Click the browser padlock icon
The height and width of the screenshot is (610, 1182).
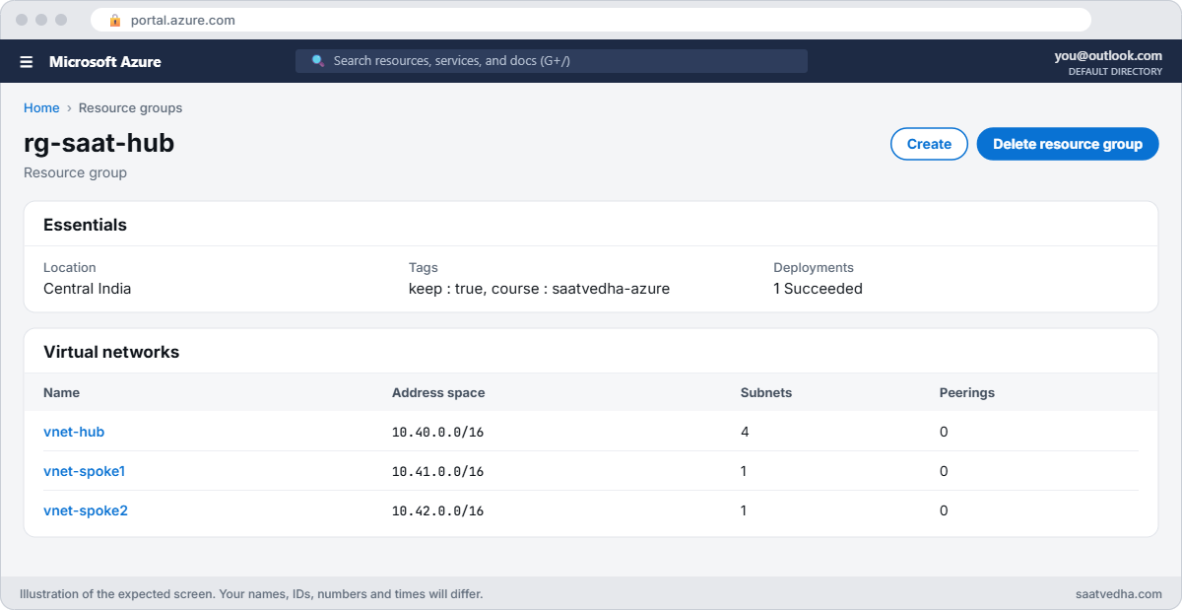coord(115,20)
